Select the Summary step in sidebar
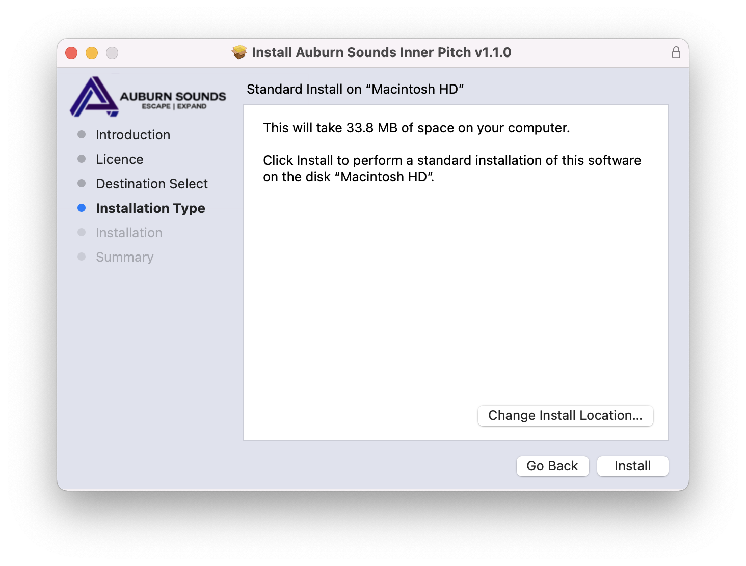Viewport: 746px width, 566px height. coord(124,257)
